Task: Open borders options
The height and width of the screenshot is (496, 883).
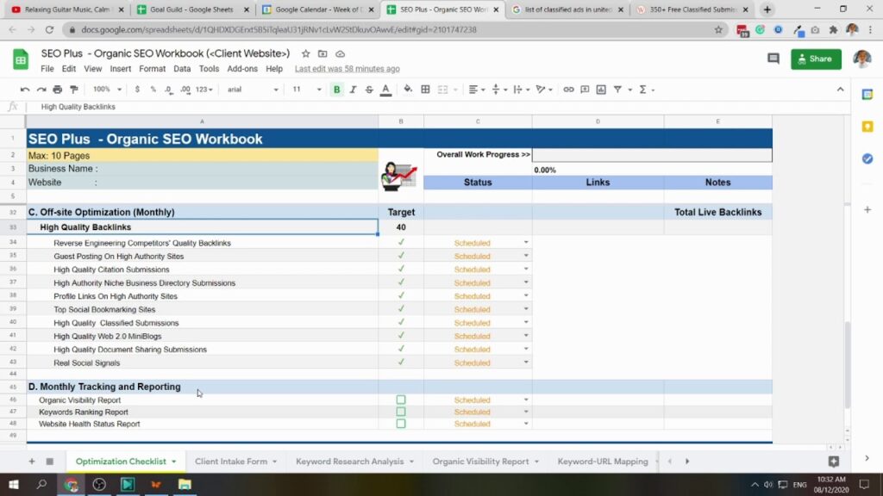Action: click(426, 90)
